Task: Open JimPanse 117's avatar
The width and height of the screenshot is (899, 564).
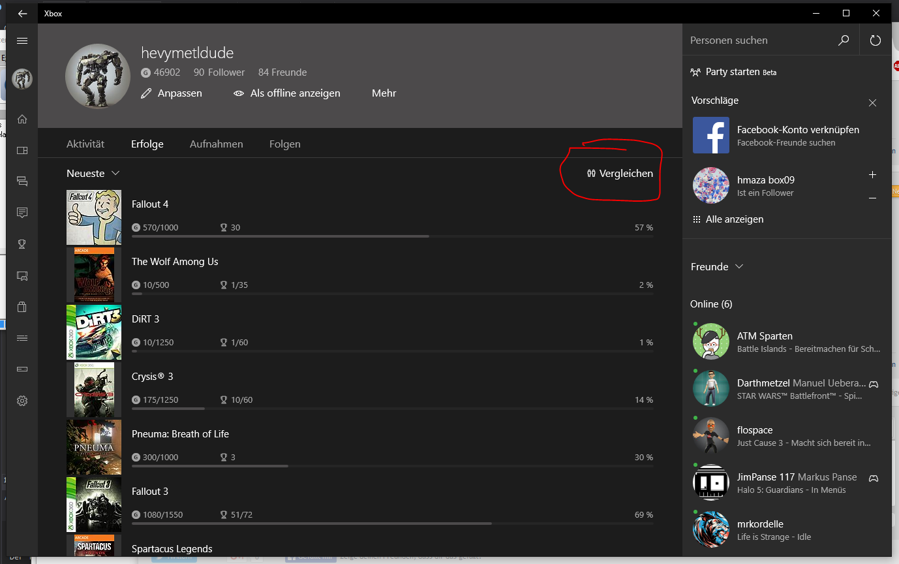Action: [711, 482]
